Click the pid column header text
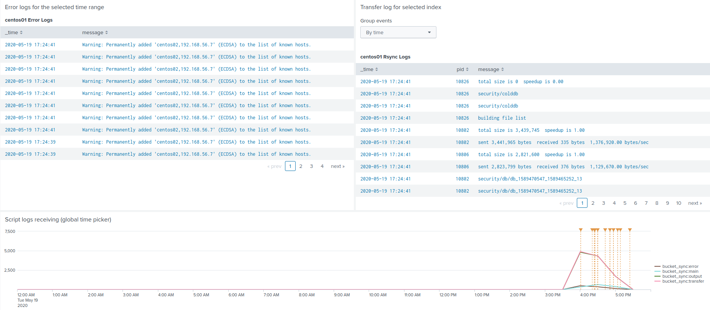Viewport: 710px width, 310px height. [x=460, y=70]
